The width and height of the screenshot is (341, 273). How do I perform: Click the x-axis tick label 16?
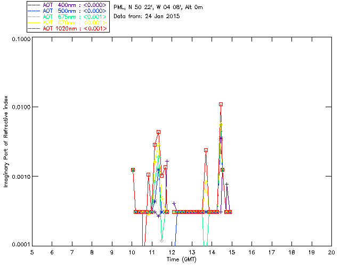(x=251, y=252)
